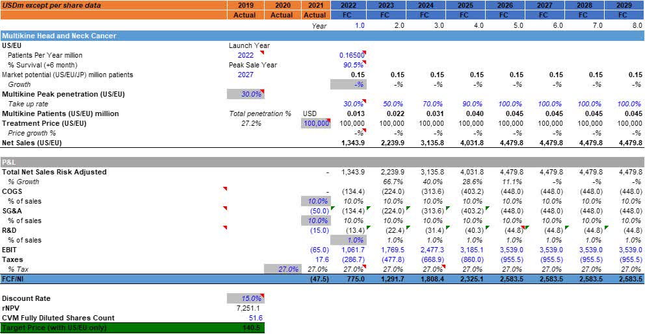Click the Total Net Sales Risk Adjusted label

[x=55, y=172]
